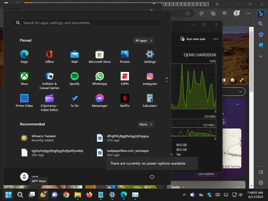268x201 pixels.
Task: Show hidden system tray icons
Action: click(184, 195)
